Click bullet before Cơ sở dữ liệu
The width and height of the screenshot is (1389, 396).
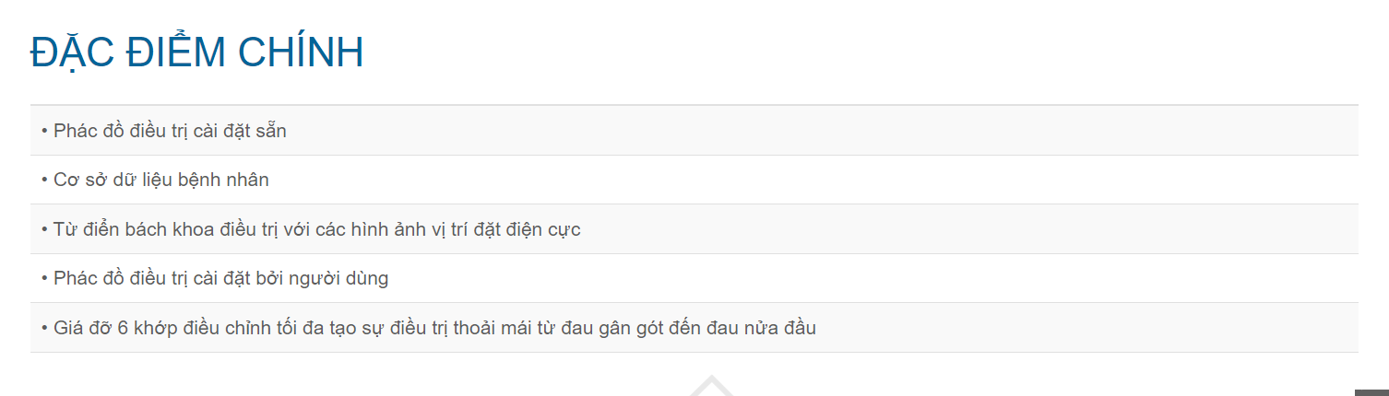tap(44, 181)
